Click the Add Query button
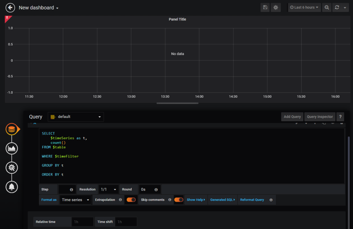 coord(292,117)
